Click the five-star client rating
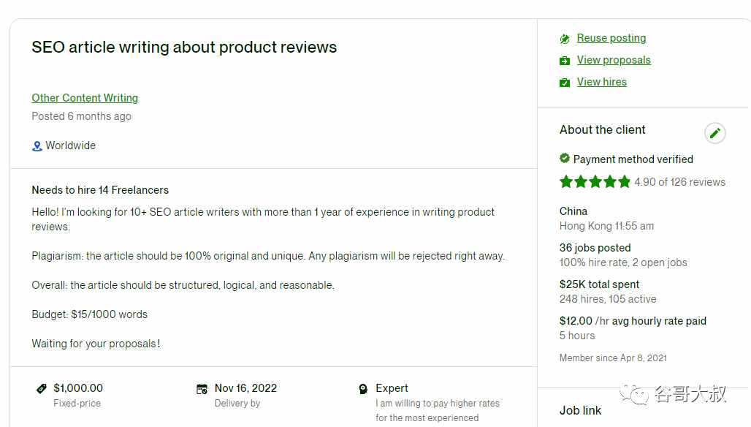 (595, 182)
